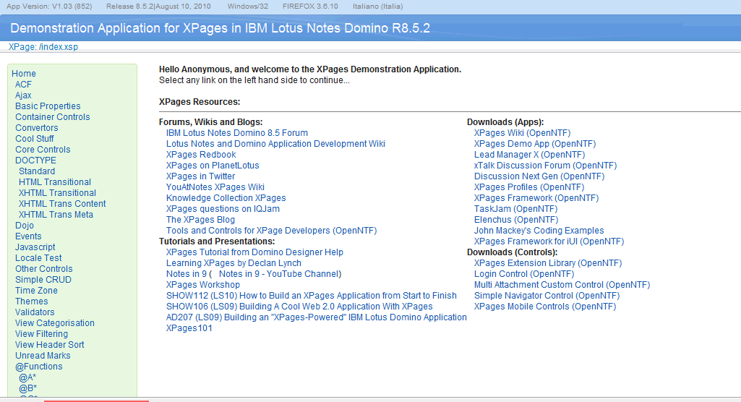Open Locale Test page

point(38,258)
